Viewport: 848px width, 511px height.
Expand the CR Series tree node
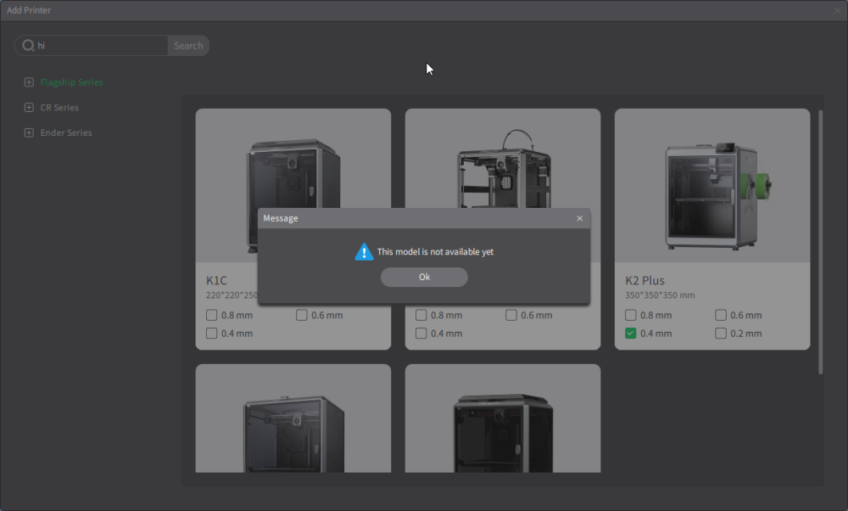click(29, 107)
